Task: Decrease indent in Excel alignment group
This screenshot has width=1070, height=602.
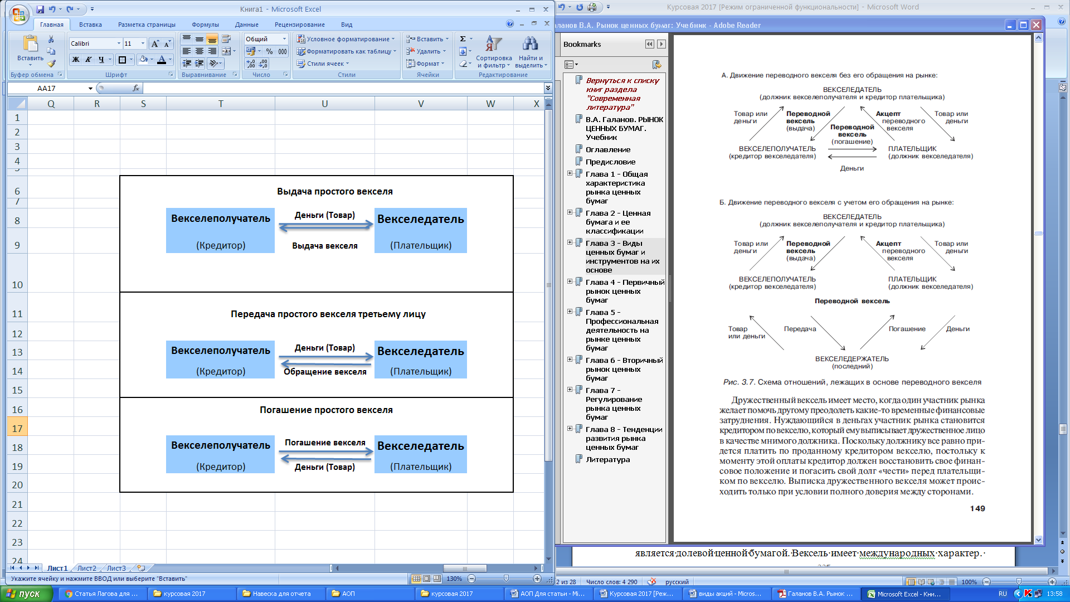Action: (x=187, y=64)
